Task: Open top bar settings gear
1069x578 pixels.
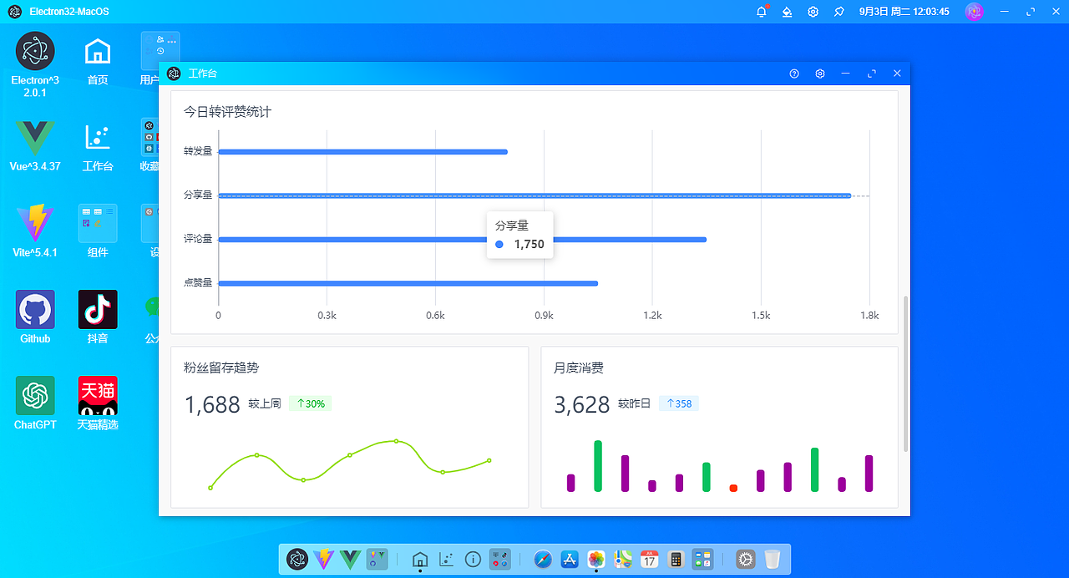Action: (813, 12)
